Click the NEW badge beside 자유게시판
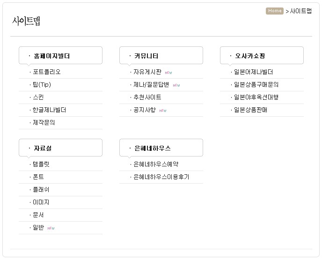The image size is (322, 261). pos(168,73)
